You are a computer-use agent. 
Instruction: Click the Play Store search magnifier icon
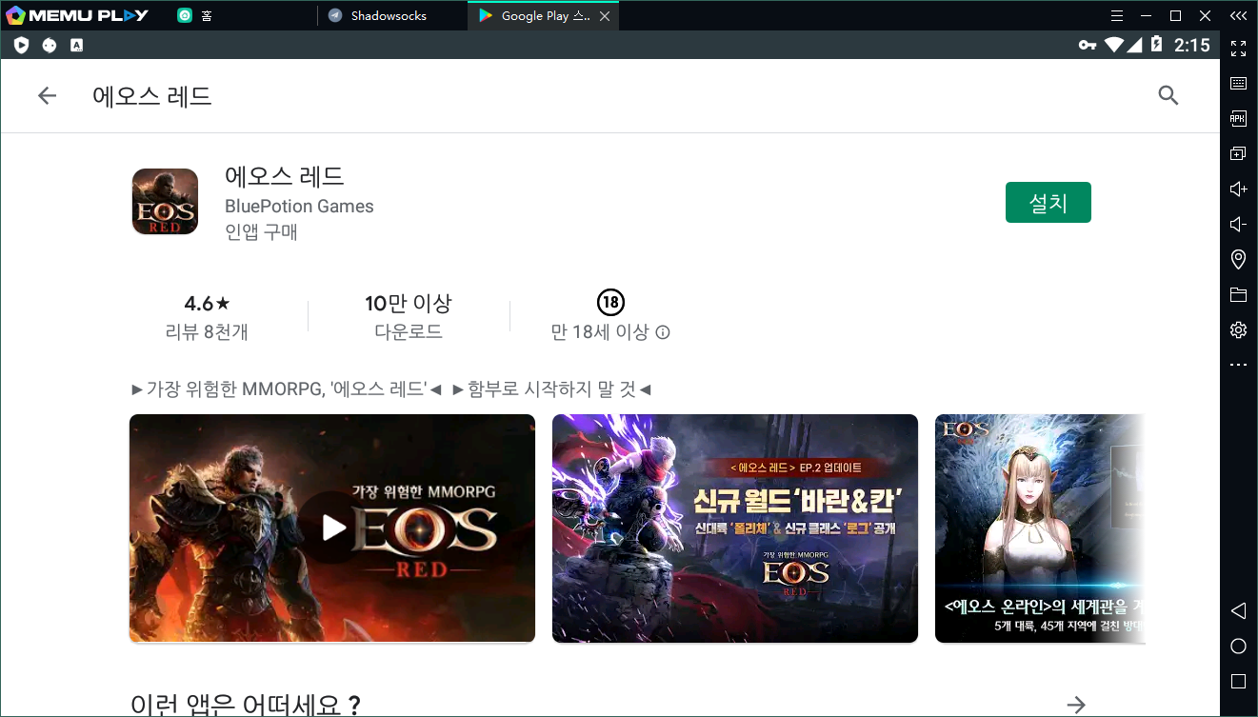(1168, 95)
